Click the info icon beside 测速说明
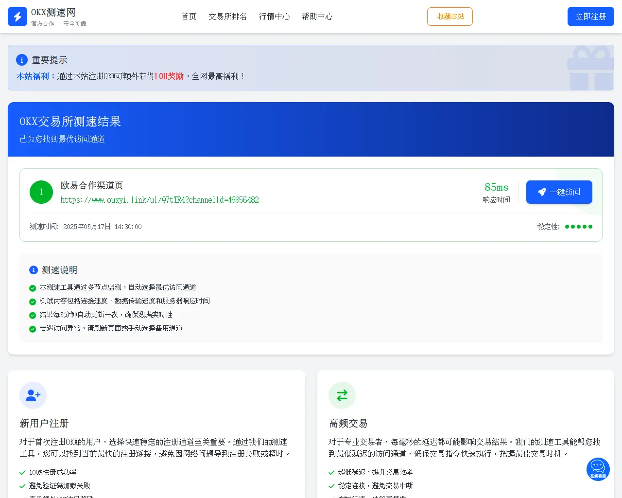Screen dimensions: 622x498 [x=34, y=270]
